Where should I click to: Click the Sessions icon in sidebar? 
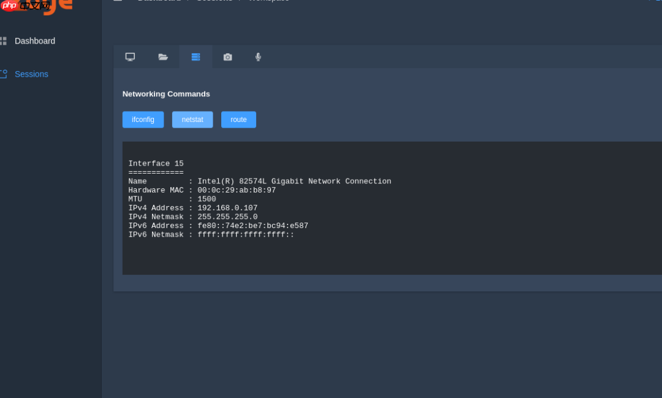[x=3, y=74]
